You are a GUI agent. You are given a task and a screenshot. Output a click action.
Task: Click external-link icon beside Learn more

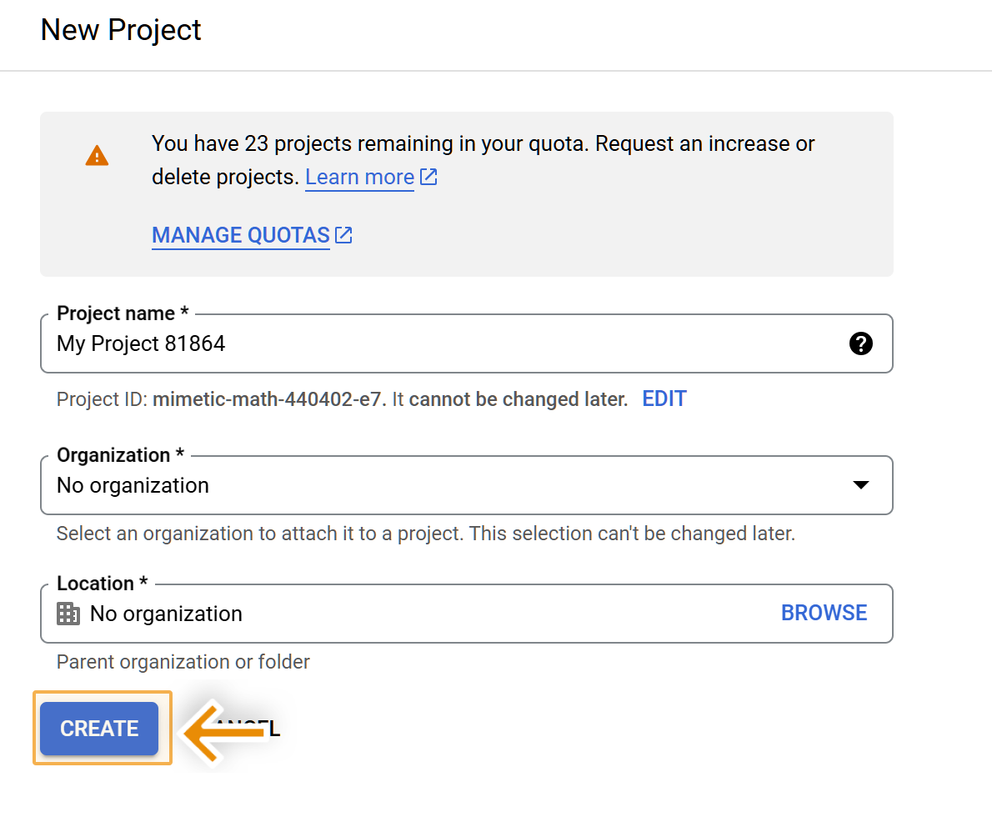[x=428, y=177]
